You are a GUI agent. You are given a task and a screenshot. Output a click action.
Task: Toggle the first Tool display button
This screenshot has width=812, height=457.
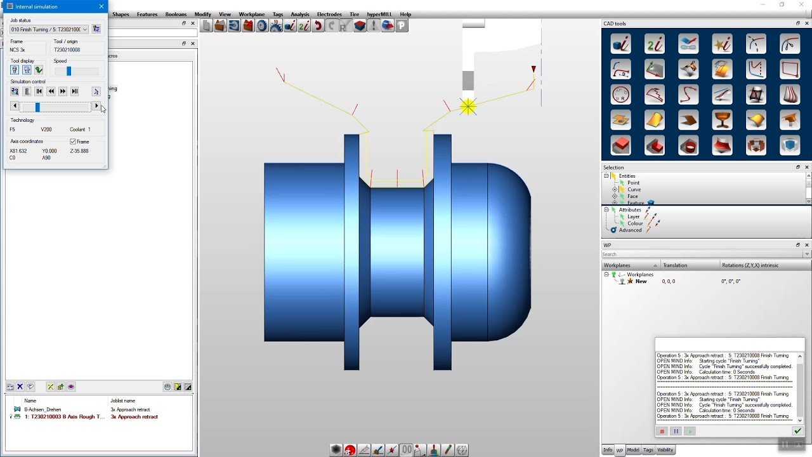(15, 70)
